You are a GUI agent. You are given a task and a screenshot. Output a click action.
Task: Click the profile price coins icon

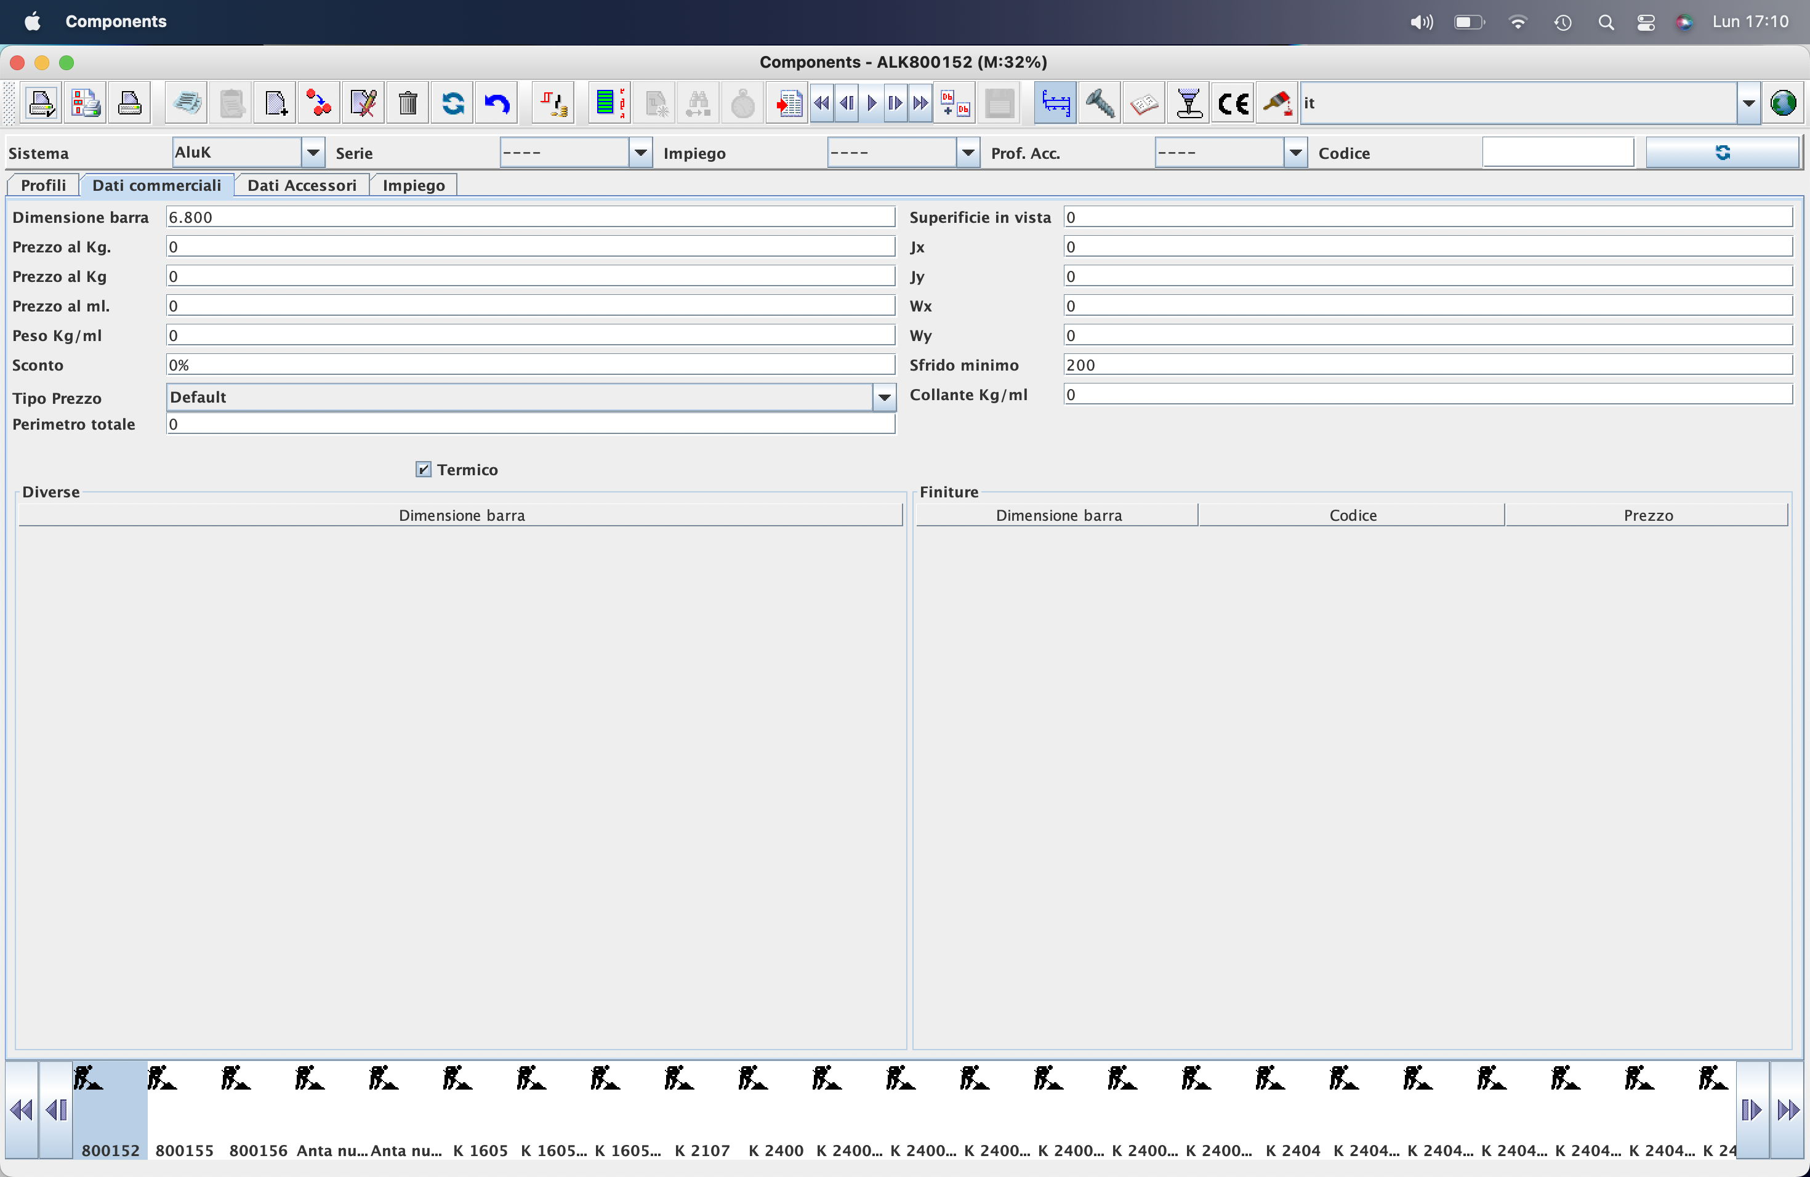coord(553,103)
